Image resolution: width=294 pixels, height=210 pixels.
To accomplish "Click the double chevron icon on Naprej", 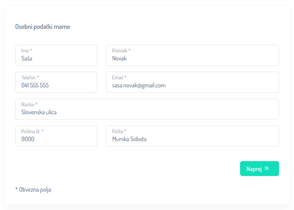I will [x=267, y=169].
